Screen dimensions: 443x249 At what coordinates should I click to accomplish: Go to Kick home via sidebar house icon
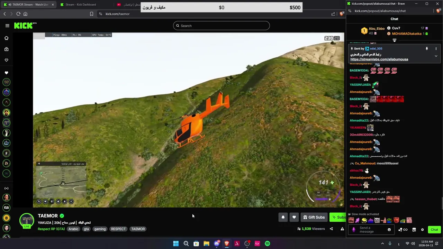point(6,38)
